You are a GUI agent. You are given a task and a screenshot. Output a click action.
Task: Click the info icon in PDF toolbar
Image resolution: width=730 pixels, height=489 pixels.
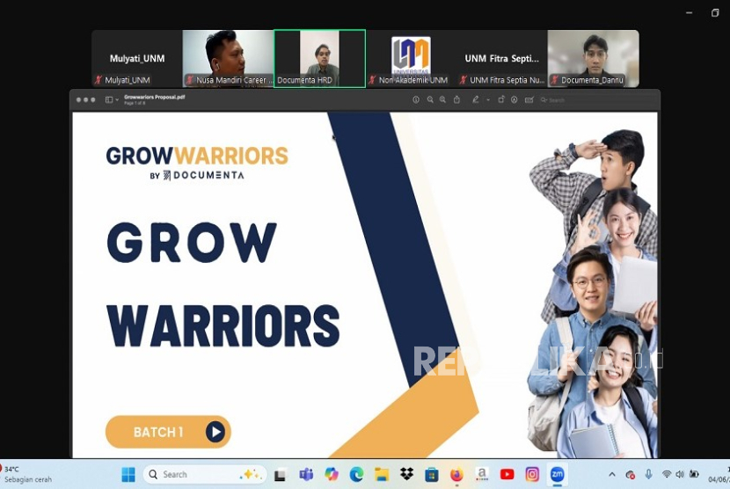tap(416, 99)
